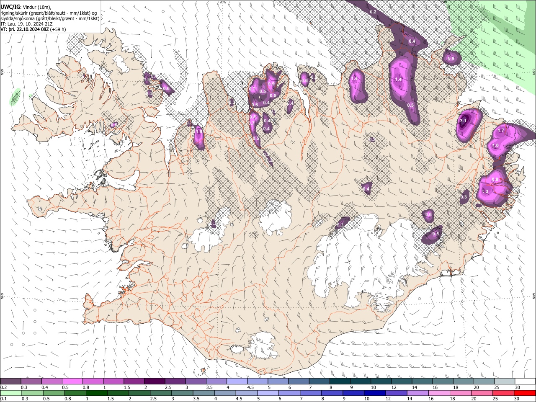Click the "15W" longitude label
Screen dimensions: 536x402
444,2
